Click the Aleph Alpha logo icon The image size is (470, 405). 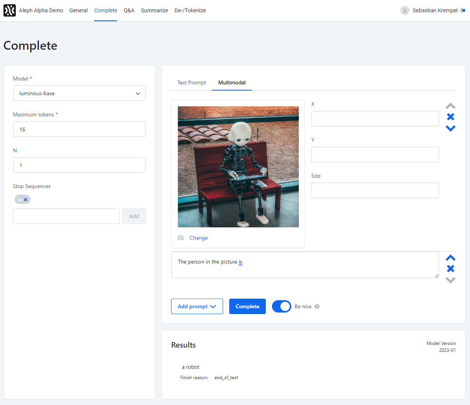pyautogui.click(x=10, y=10)
